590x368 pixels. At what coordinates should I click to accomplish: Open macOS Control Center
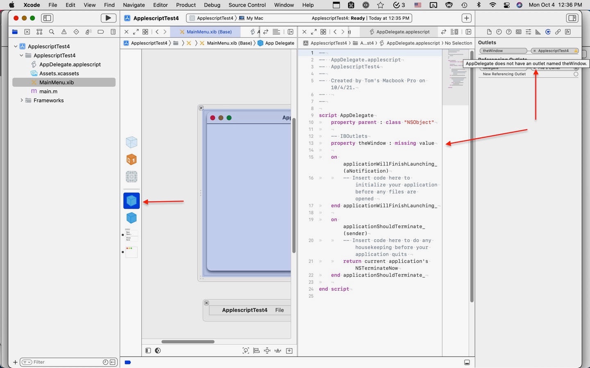(507, 5)
